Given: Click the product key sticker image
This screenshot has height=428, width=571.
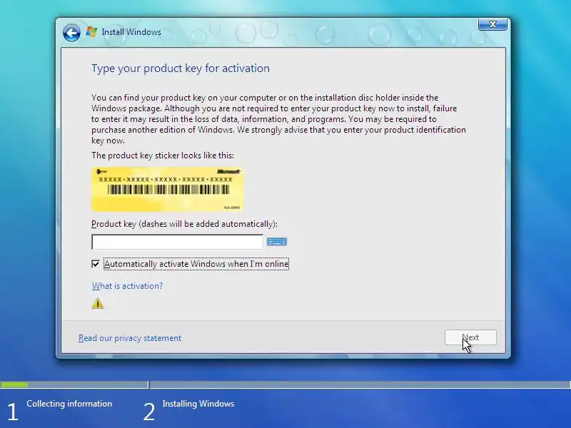Looking at the screenshot, I should point(168,189).
